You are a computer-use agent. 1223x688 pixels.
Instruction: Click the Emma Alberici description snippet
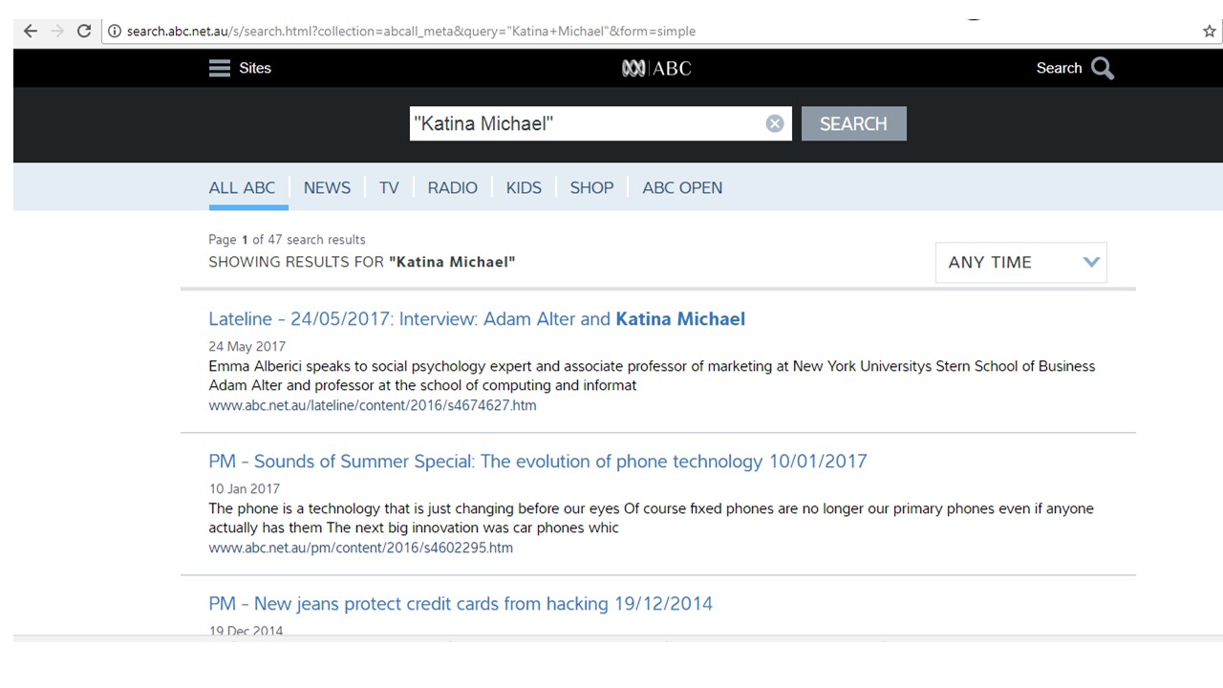(652, 376)
